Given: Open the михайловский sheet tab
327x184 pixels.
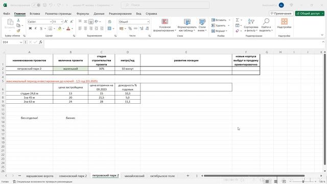Looking at the screenshot, I should (134, 176).
